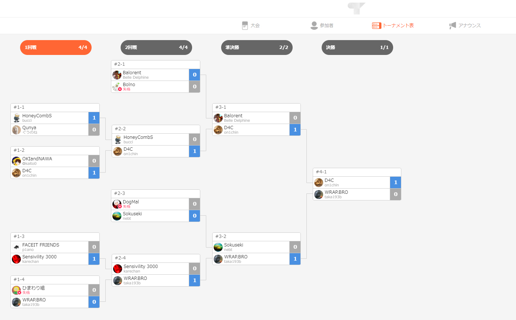Select the 準決勝 round header

tap(257, 48)
